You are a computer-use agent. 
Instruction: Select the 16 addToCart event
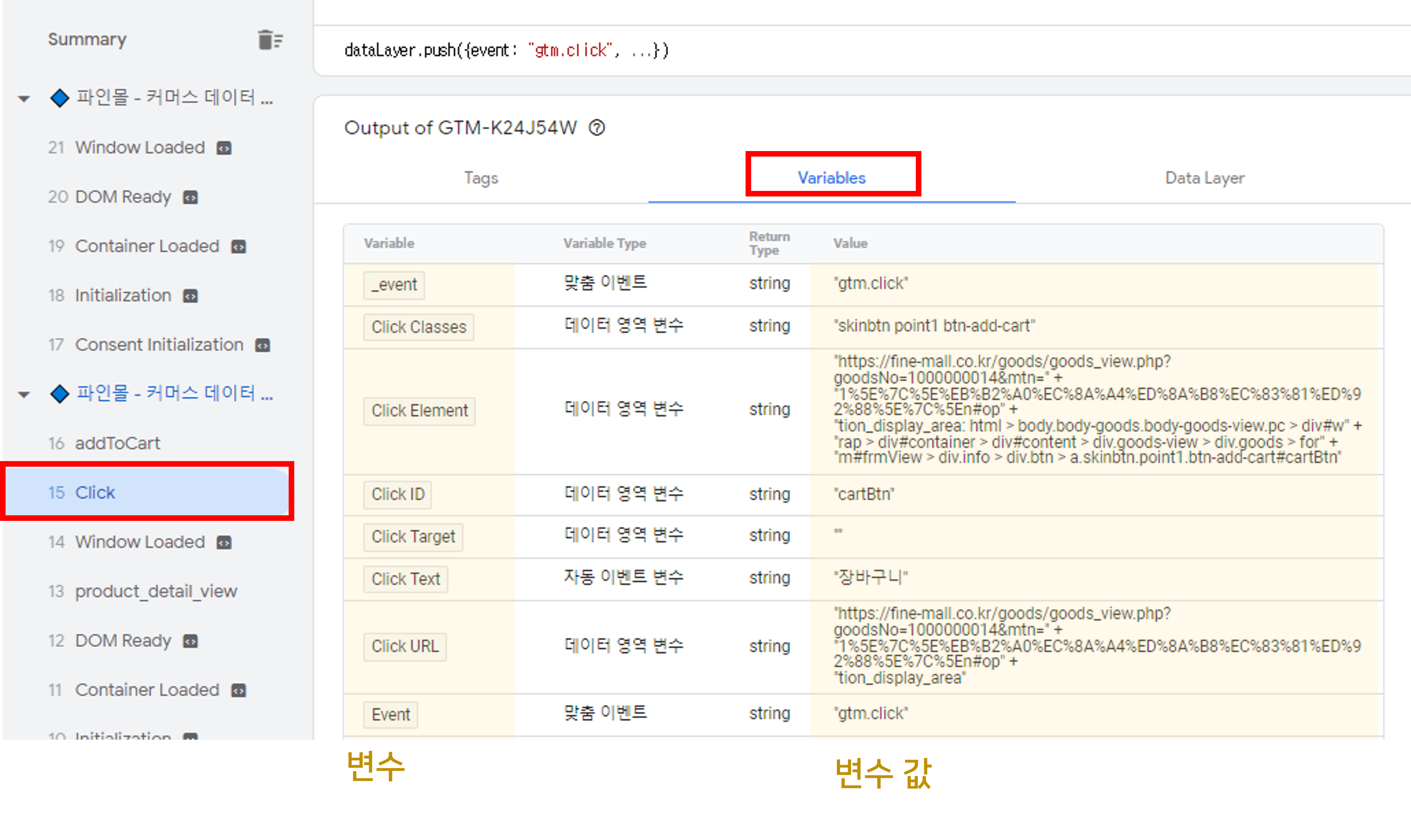(x=117, y=443)
